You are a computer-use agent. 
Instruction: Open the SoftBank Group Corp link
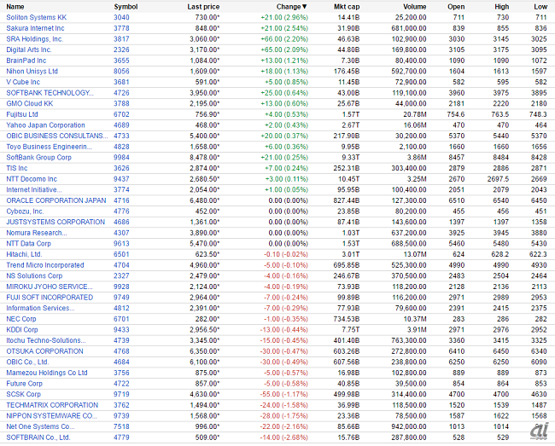(39, 158)
